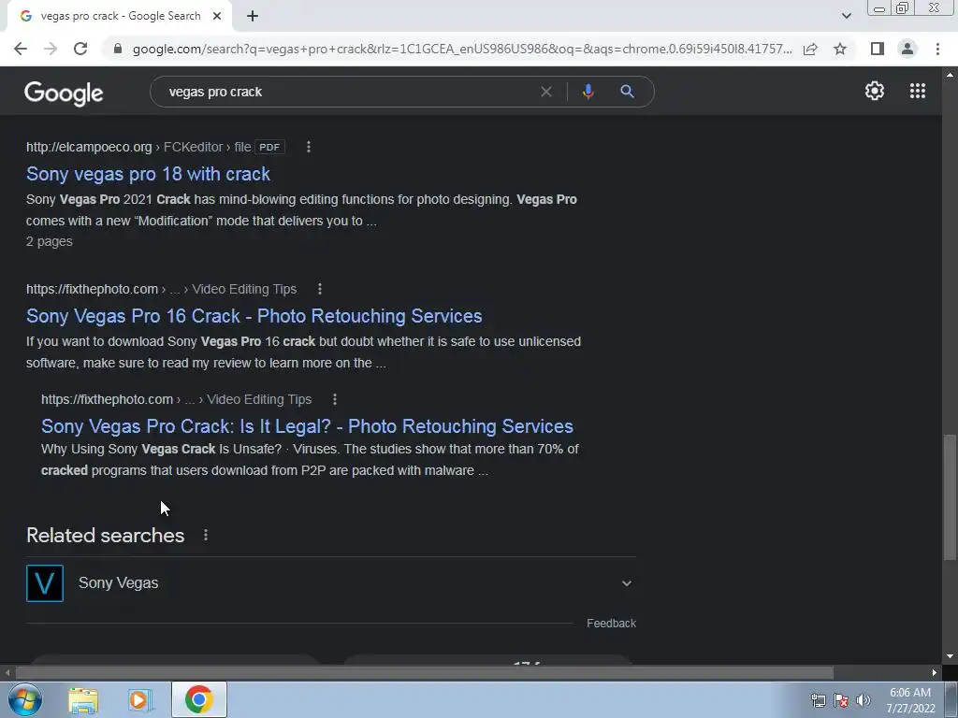Bookmark this page with the star
The height and width of the screenshot is (718, 958).
tap(840, 49)
